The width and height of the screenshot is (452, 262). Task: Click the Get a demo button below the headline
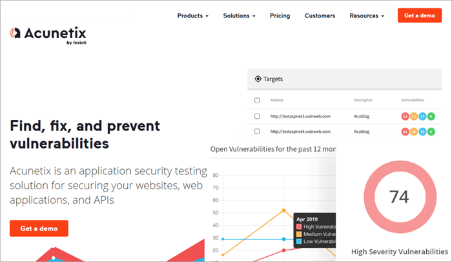click(x=39, y=228)
